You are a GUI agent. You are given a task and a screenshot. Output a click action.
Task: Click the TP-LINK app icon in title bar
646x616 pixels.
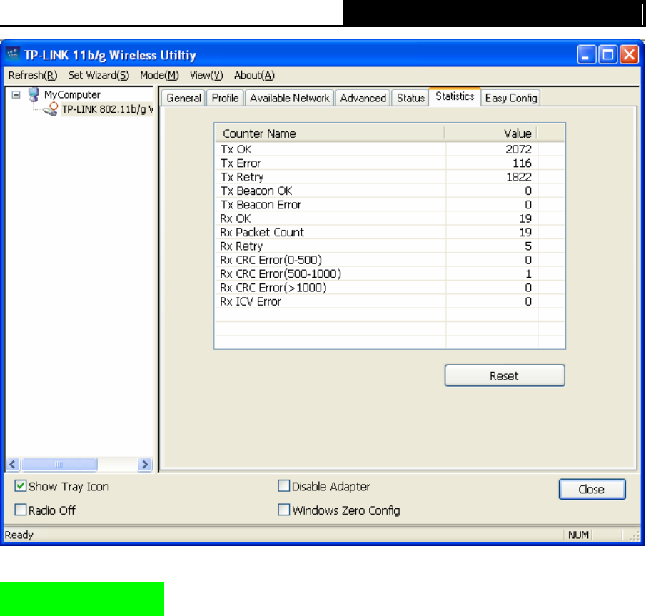coord(12,54)
